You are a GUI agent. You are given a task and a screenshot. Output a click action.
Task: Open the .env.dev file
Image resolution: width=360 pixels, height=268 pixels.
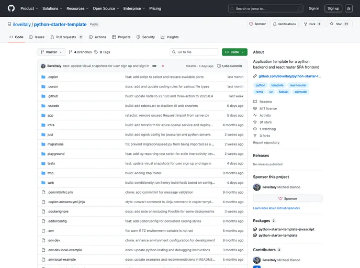[54, 240]
